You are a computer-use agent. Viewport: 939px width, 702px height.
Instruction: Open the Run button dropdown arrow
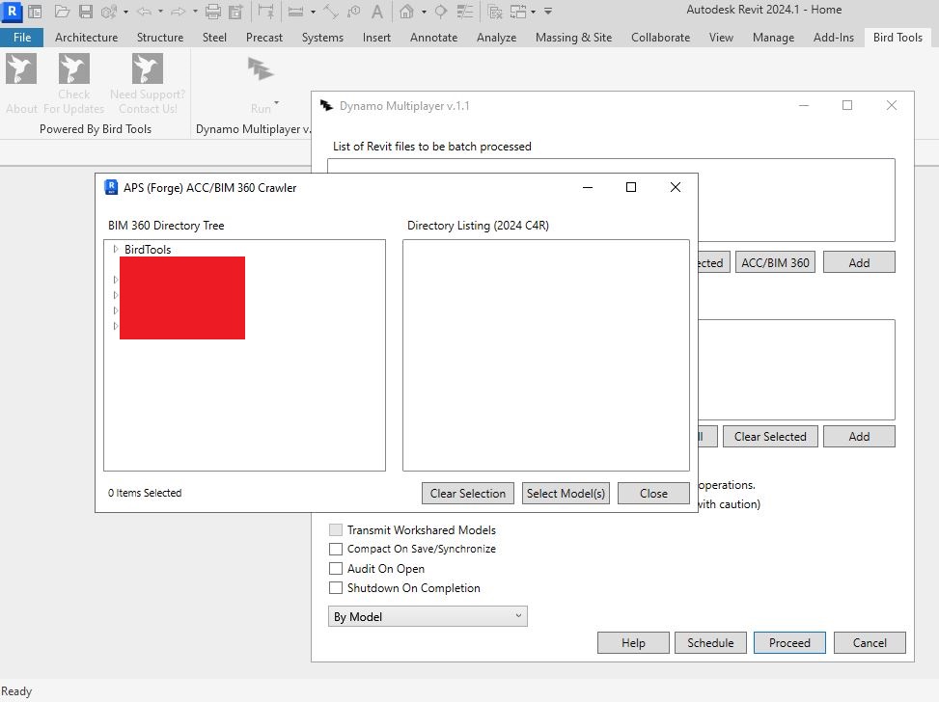coord(276,102)
